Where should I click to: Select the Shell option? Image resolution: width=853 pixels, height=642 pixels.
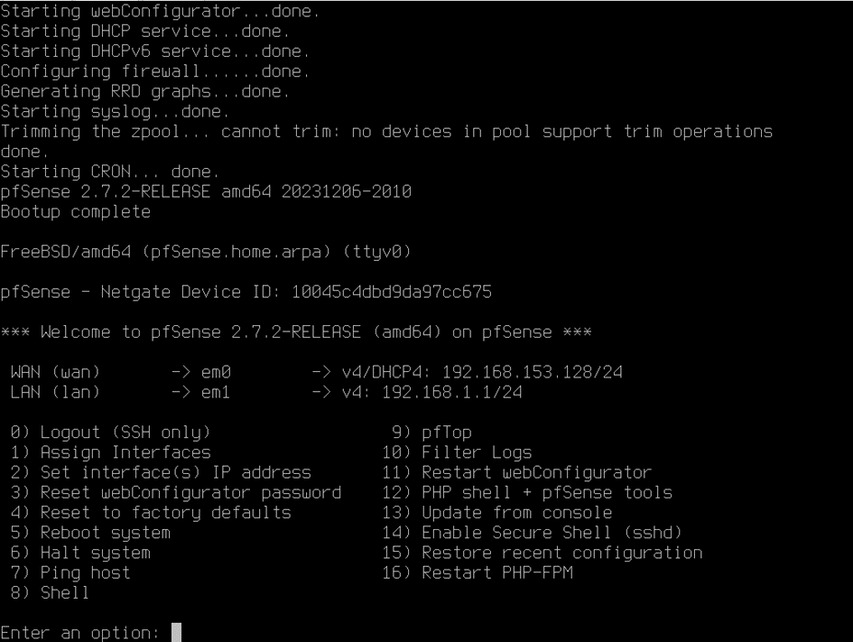pyautogui.click(x=50, y=592)
